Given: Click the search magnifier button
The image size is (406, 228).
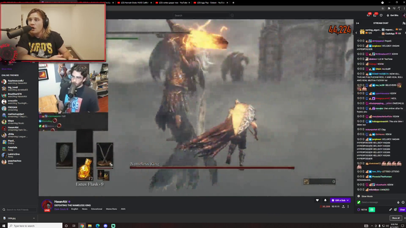Looking at the screenshot, I should click(232, 15).
